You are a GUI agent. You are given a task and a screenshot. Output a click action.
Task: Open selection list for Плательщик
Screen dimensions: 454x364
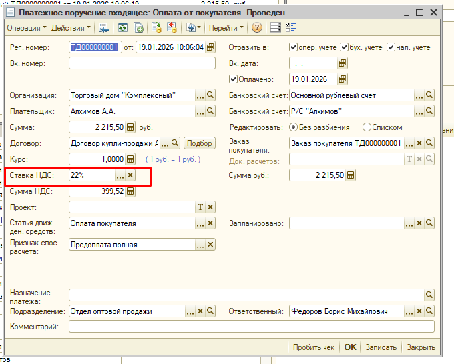coord(200,111)
